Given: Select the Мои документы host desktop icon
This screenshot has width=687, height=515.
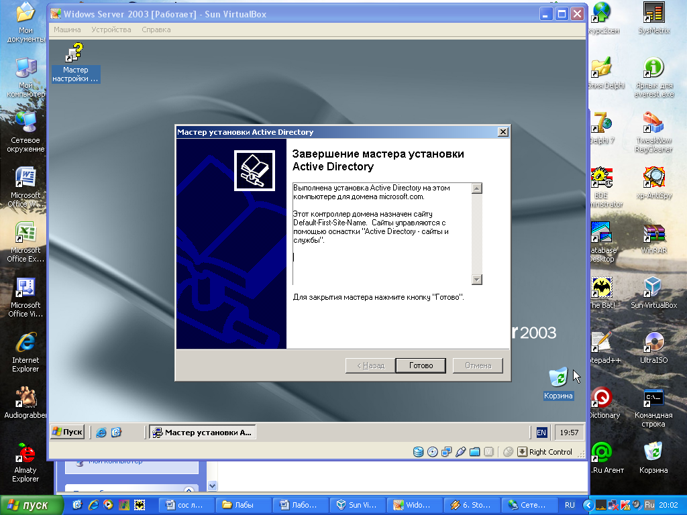Looking at the screenshot, I should (25, 23).
